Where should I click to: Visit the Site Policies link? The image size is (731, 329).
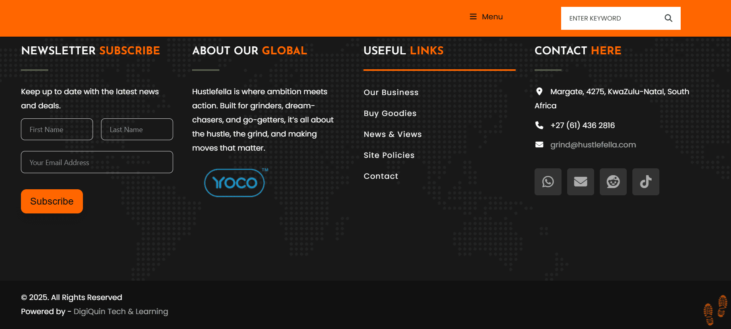[389, 155]
